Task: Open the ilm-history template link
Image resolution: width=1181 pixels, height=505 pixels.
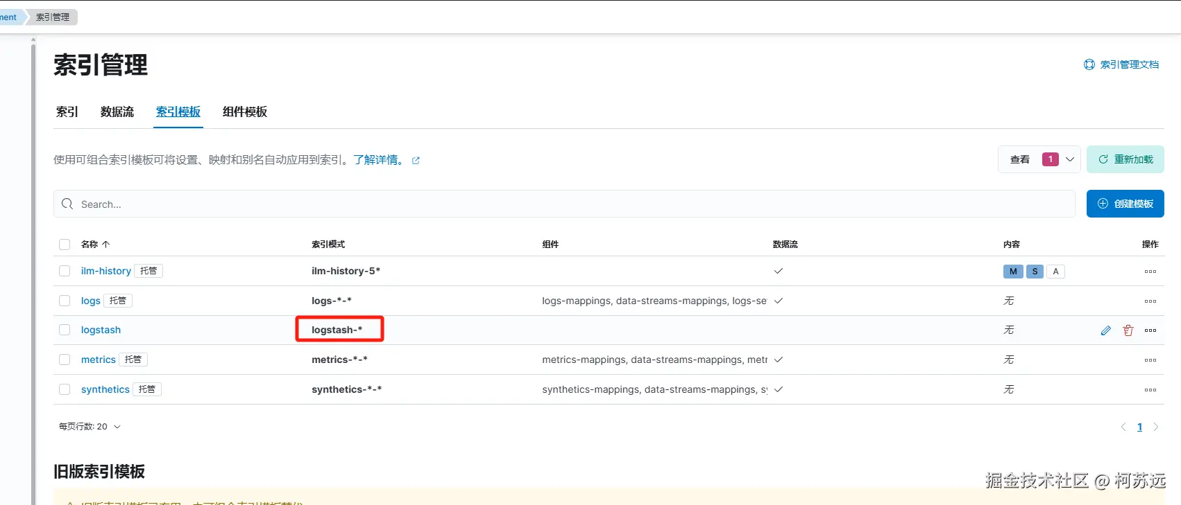Action: click(106, 271)
